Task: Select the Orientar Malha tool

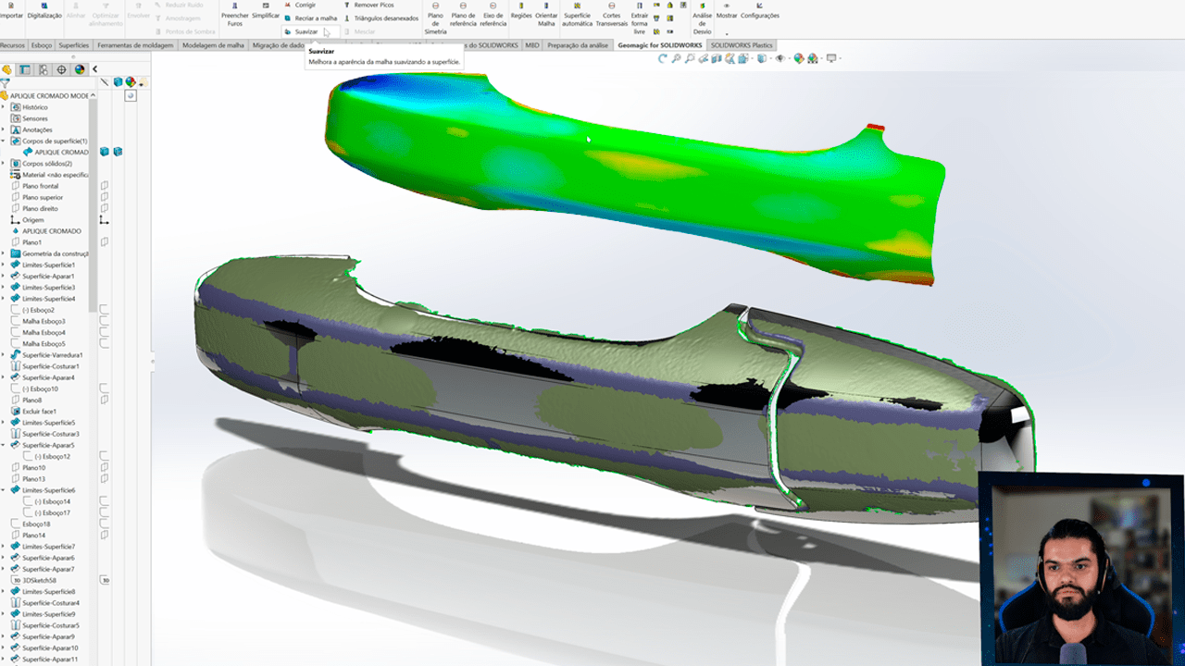Action: point(546,15)
